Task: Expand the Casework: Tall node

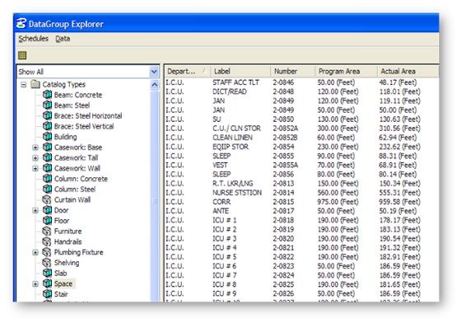Action: click(x=35, y=158)
